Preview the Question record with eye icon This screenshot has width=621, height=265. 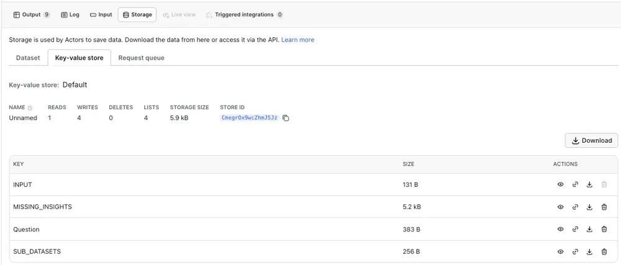click(560, 229)
